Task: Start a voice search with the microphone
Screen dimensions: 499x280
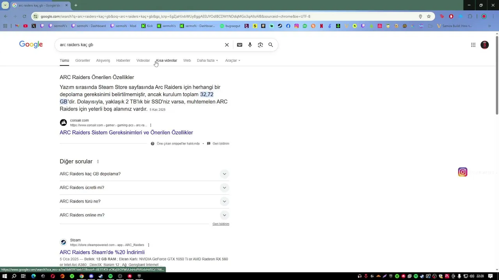Action: click(x=250, y=45)
